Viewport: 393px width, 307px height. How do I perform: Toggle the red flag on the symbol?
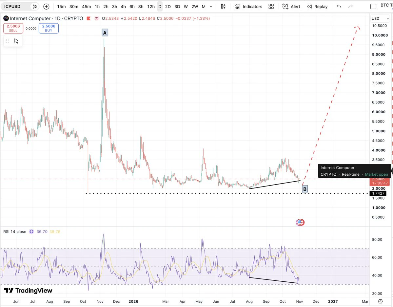click(88, 18)
